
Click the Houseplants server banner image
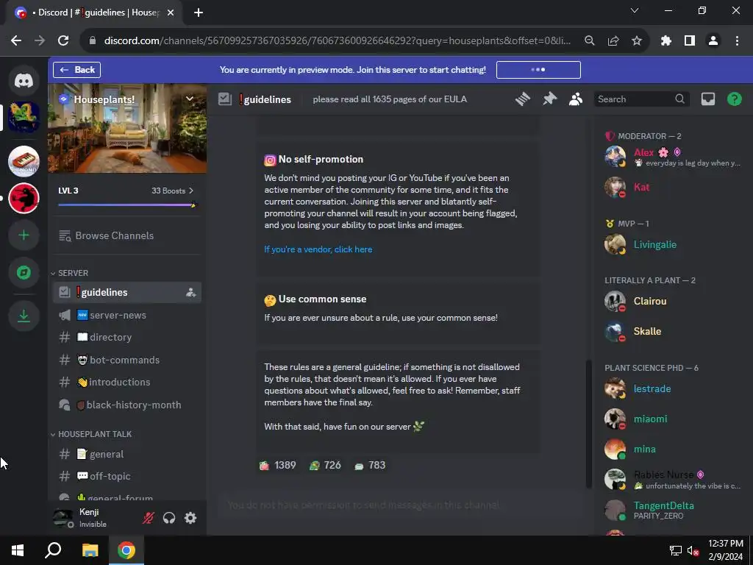point(127,128)
